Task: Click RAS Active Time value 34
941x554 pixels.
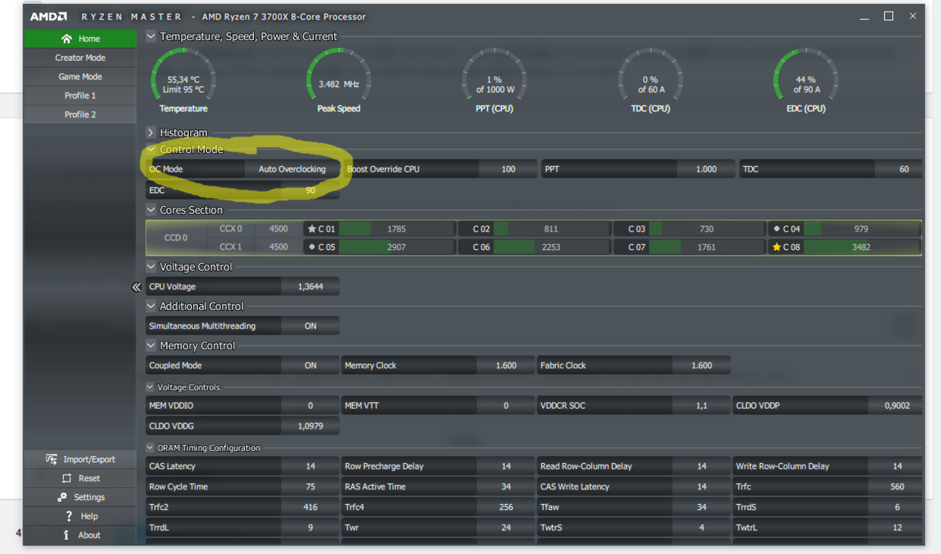Action: click(506, 486)
